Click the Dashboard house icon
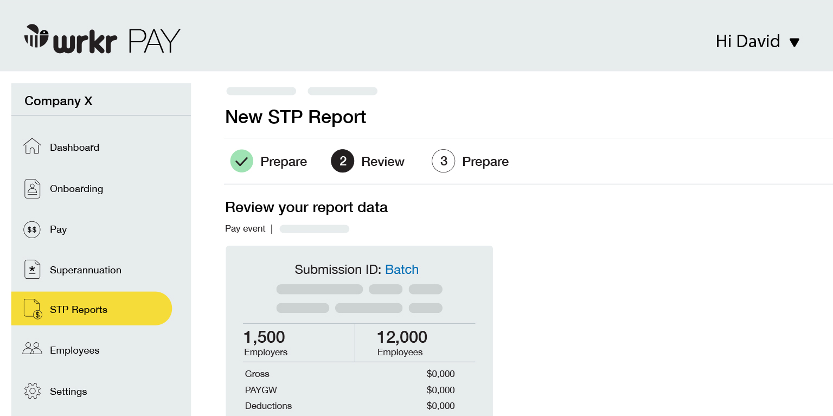Screen dimensions: 833x416 [x=32, y=146]
